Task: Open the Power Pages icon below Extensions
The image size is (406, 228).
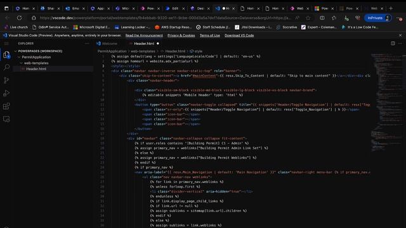Action: (x=6, y=119)
